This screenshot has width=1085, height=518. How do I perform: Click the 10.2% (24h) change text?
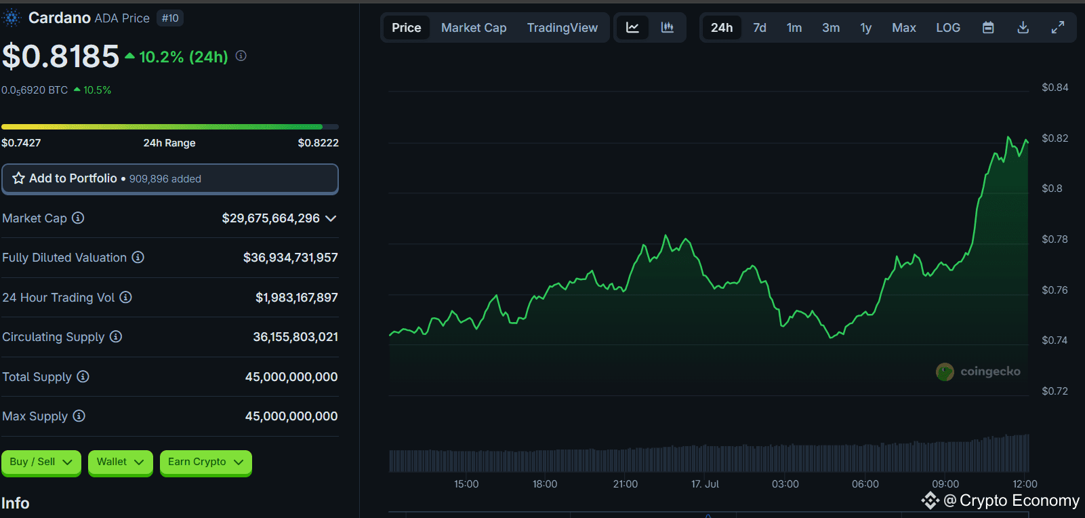click(184, 57)
